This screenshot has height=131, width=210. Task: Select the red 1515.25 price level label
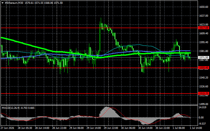click(204, 93)
